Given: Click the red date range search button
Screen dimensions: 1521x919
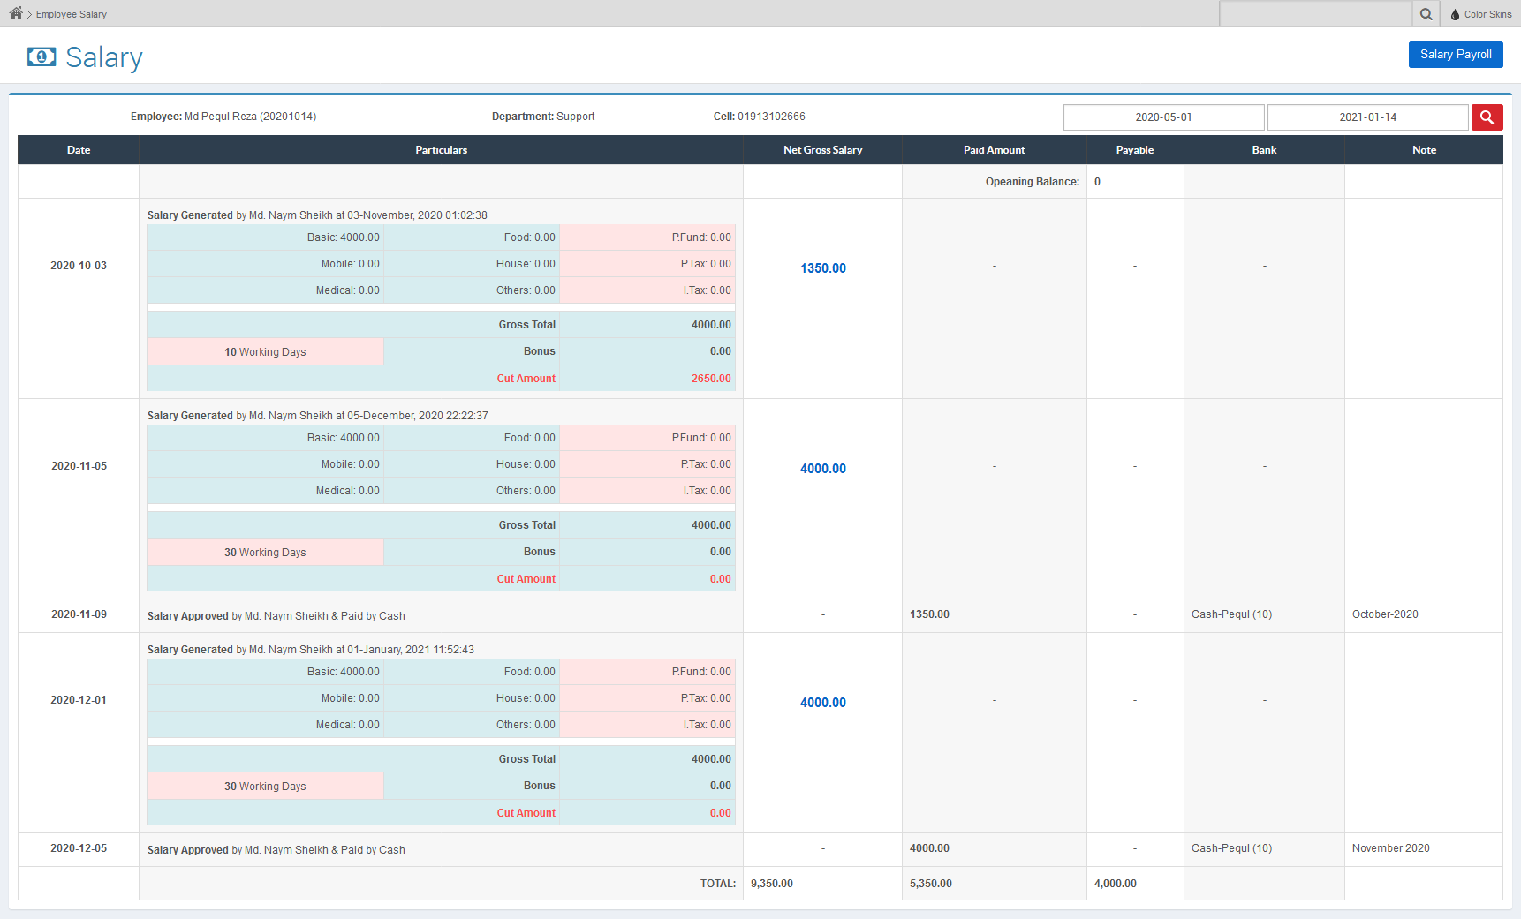Looking at the screenshot, I should pyautogui.click(x=1487, y=117).
